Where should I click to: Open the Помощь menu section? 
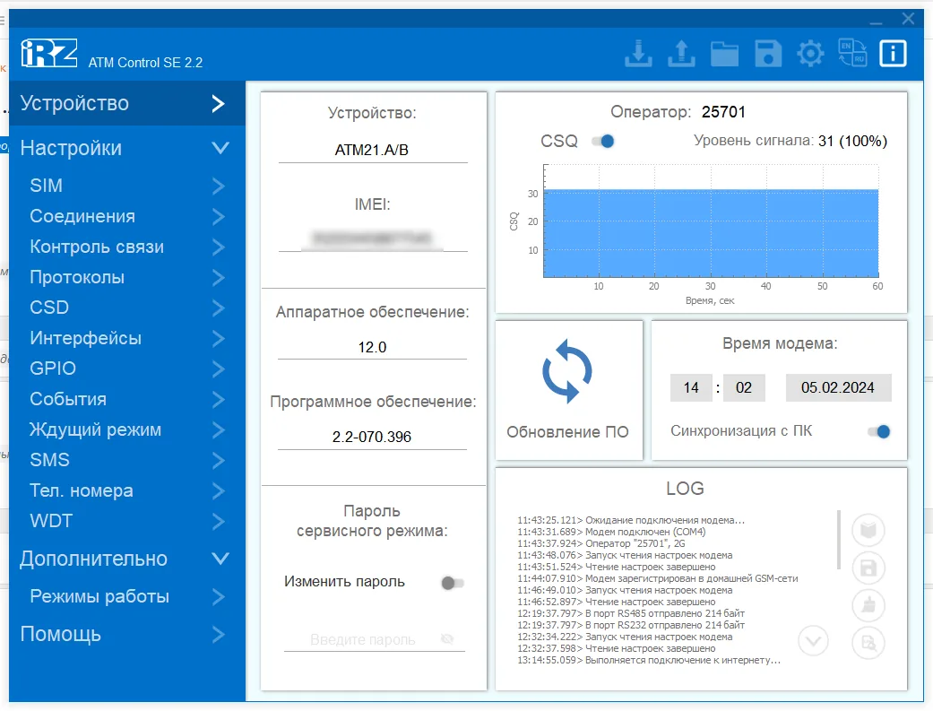(126, 634)
